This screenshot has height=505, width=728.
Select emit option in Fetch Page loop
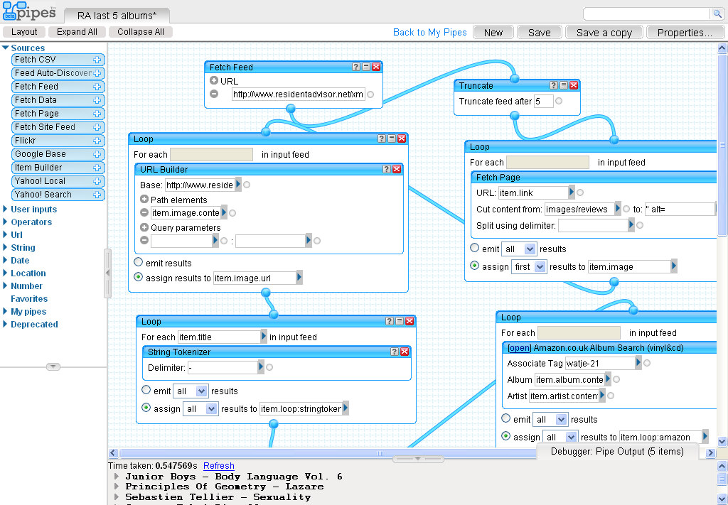pos(474,248)
